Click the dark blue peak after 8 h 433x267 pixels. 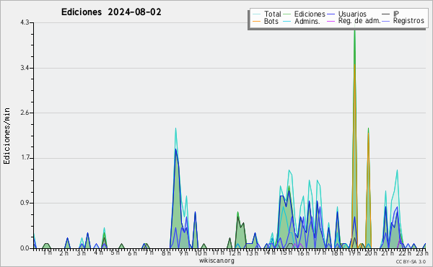[175, 151]
